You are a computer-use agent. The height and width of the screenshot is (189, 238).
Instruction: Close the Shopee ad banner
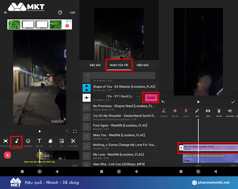point(70,21)
